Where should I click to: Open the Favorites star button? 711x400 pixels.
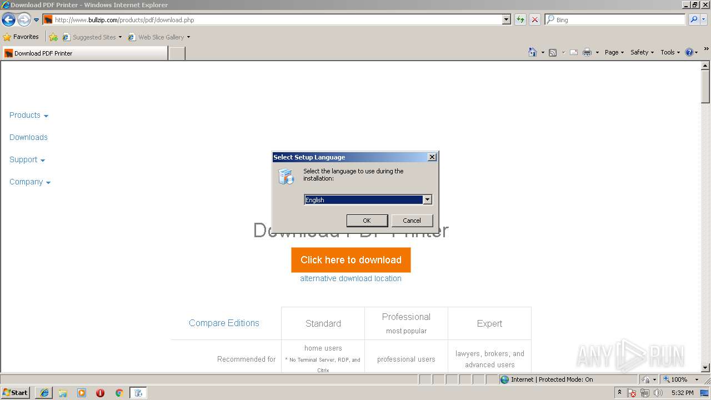(21, 37)
